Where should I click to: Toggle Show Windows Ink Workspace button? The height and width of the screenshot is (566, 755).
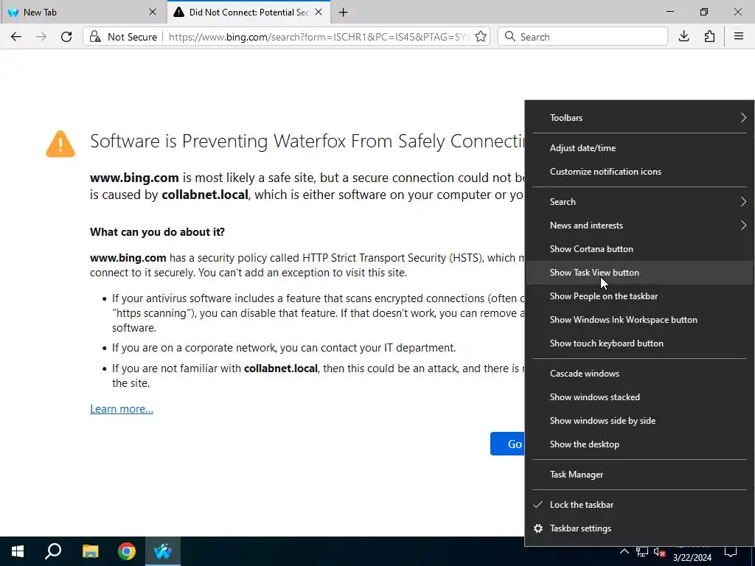point(640,320)
